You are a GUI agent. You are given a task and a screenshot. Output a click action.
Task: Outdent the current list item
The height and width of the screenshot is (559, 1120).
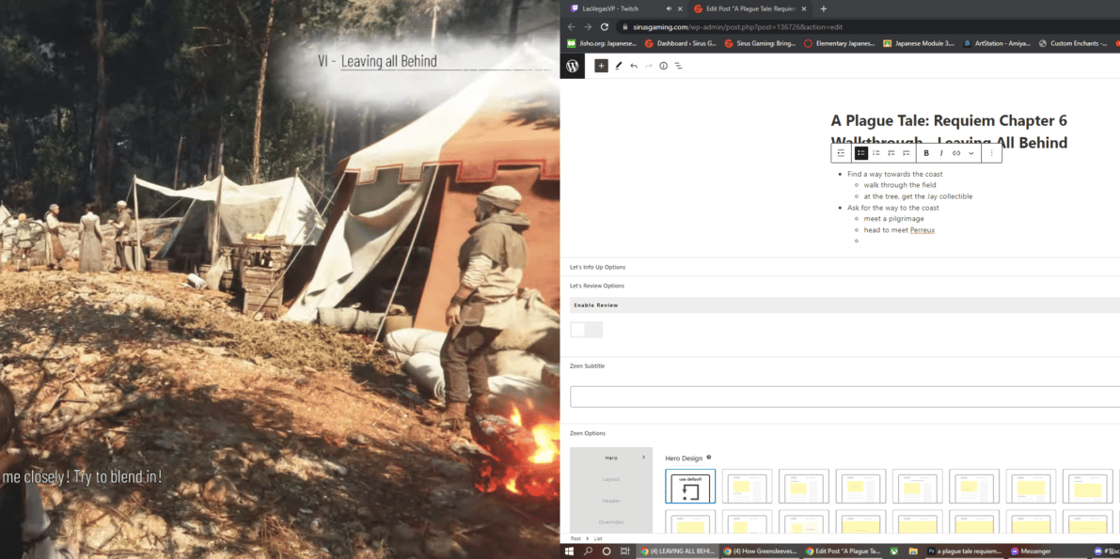point(891,153)
